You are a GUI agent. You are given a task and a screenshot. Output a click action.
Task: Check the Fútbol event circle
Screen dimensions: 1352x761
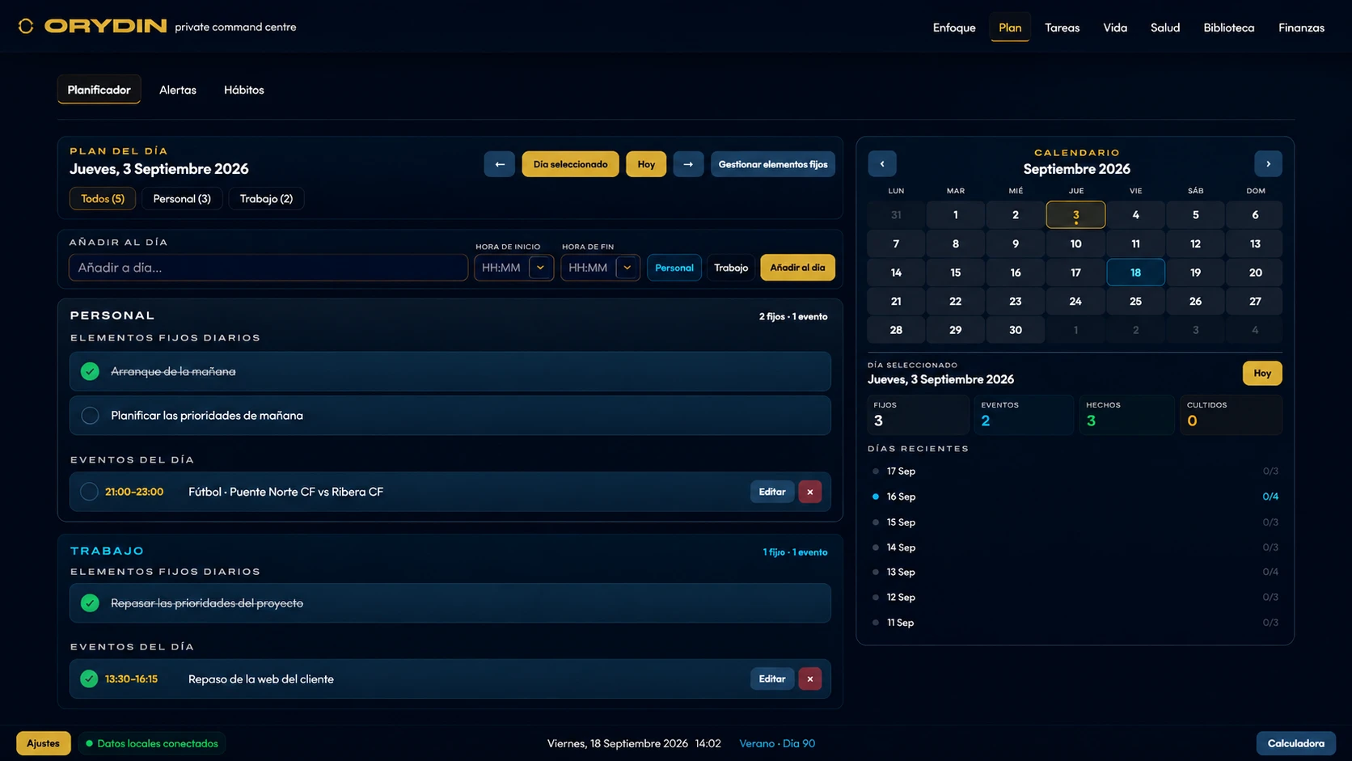point(90,492)
